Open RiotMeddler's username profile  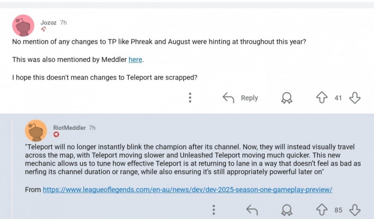point(69,128)
